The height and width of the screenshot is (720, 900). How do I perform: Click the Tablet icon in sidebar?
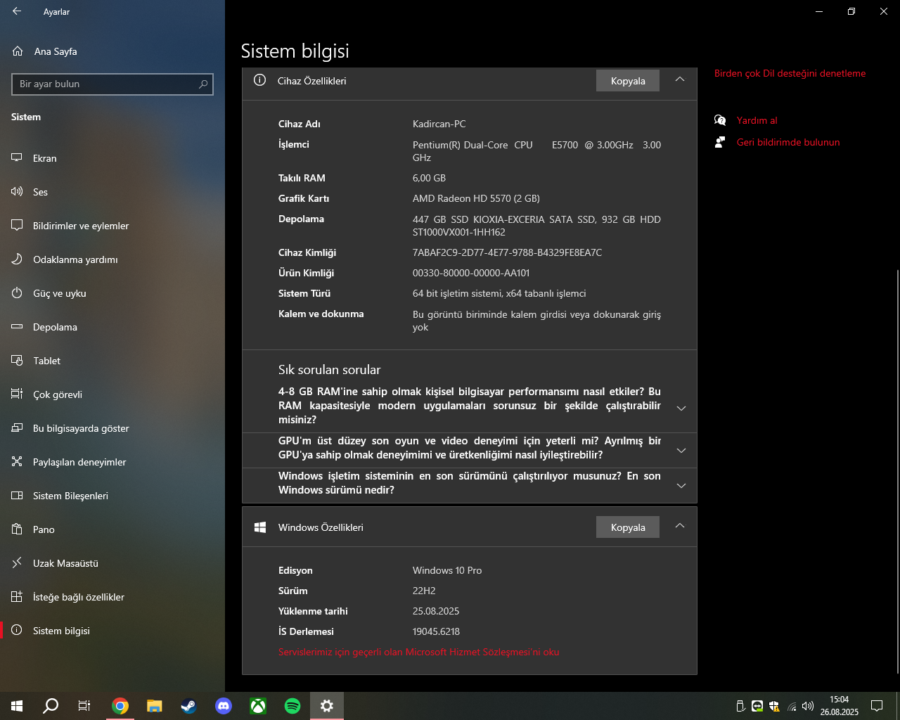(x=17, y=361)
